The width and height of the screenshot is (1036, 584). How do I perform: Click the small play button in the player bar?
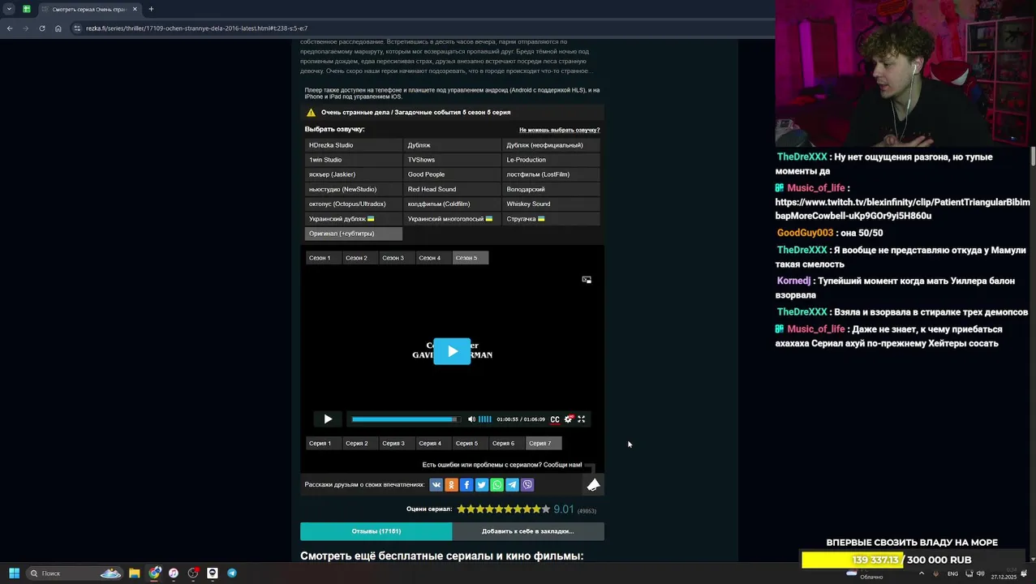tap(328, 419)
